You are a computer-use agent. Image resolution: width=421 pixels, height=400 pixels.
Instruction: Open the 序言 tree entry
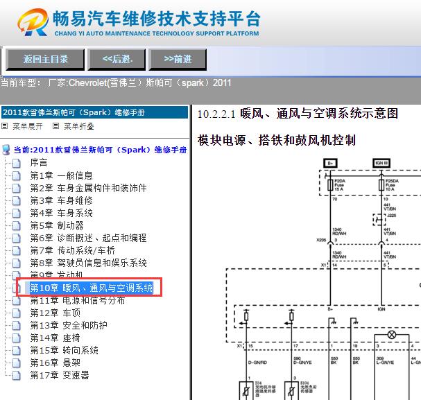tap(39, 163)
